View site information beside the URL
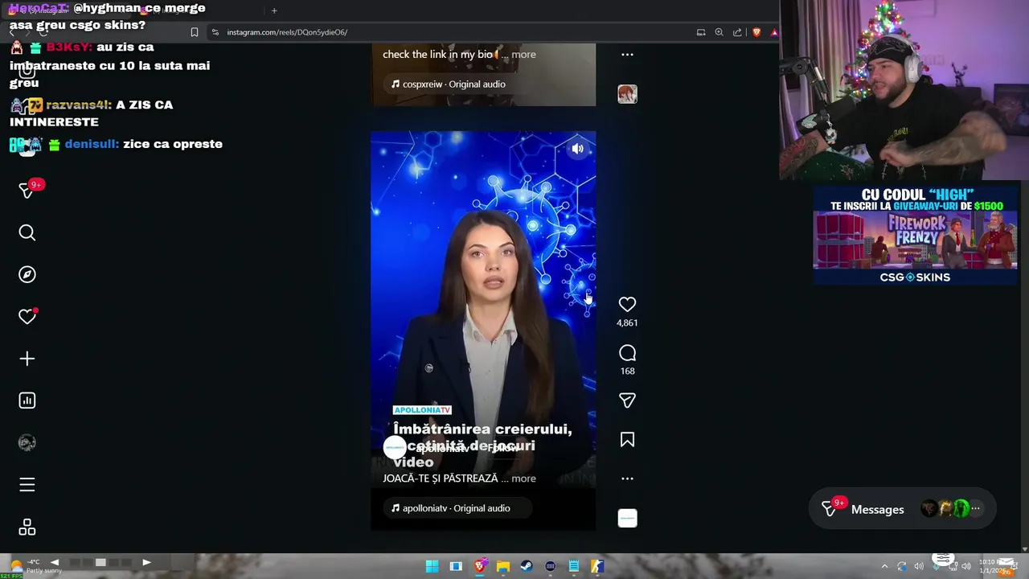This screenshot has height=579, width=1029. click(x=215, y=32)
